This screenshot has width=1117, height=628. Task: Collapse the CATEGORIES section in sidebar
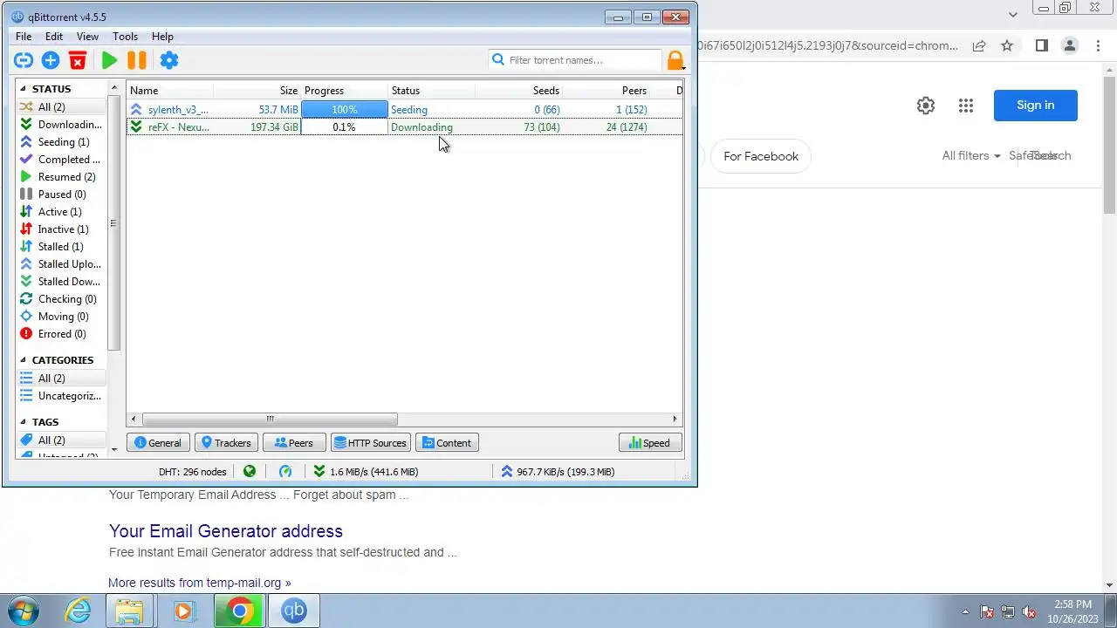pyautogui.click(x=23, y=360)
